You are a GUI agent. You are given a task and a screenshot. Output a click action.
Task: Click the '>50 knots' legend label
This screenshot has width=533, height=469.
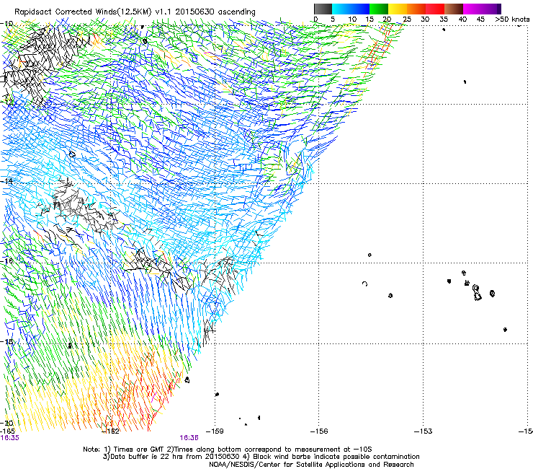512,19
